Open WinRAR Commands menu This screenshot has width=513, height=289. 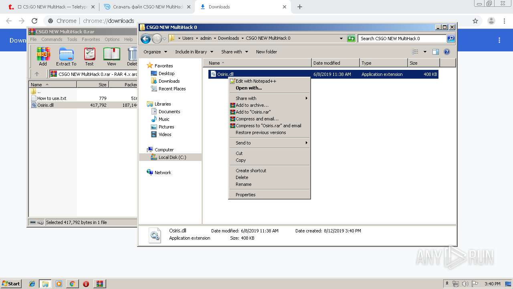(52, 39)
